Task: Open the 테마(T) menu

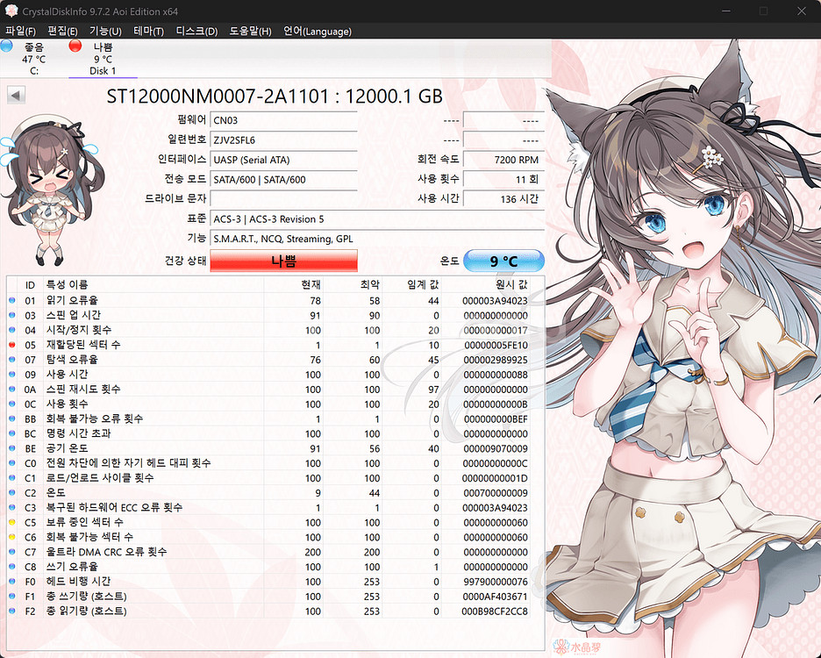Action: [148, 32]
